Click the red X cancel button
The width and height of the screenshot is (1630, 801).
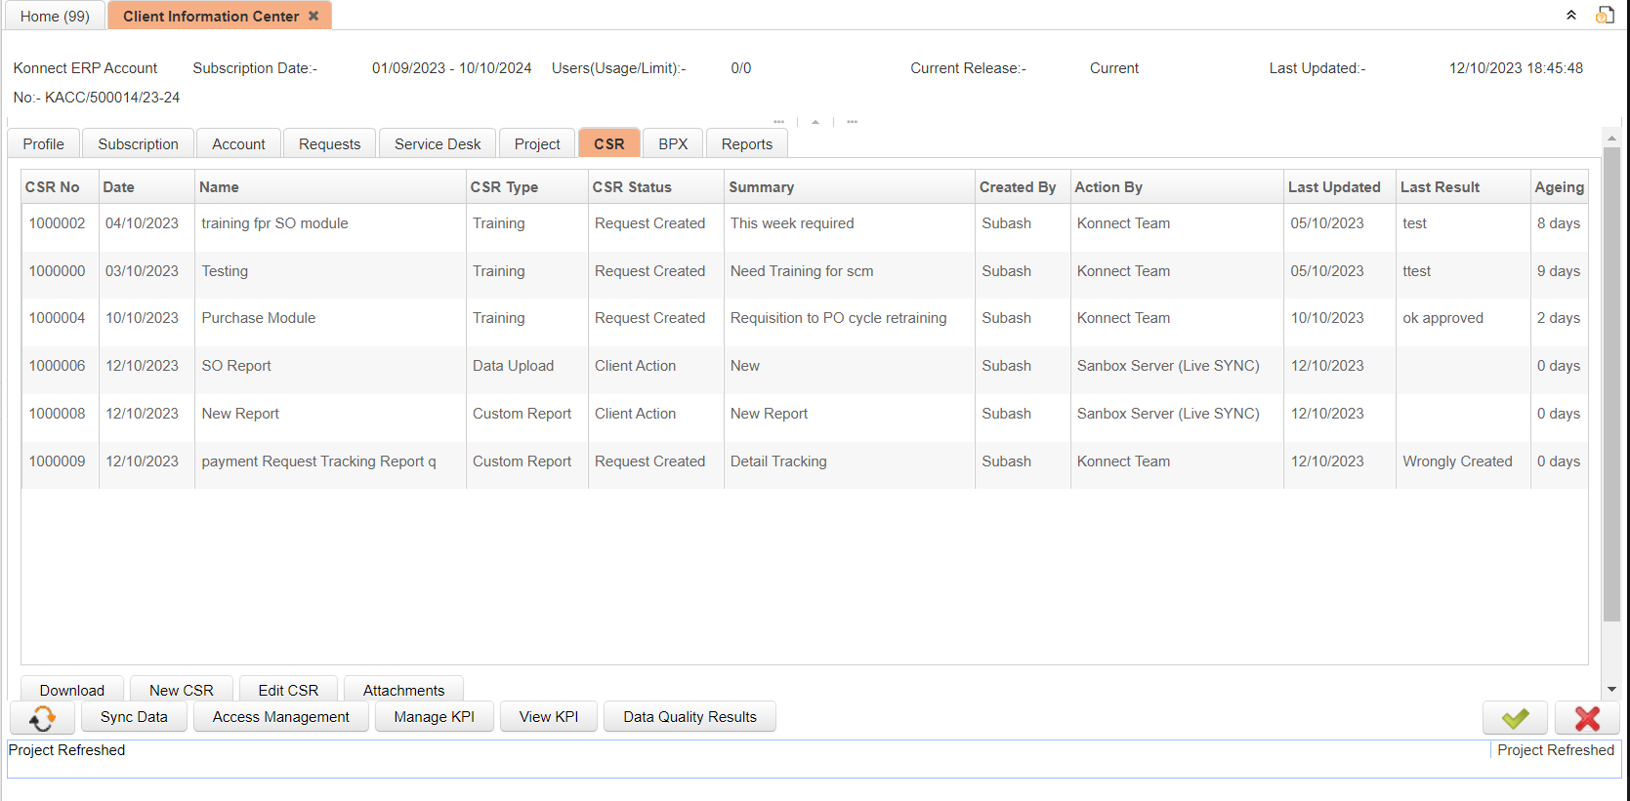(x=1587, y=718)
